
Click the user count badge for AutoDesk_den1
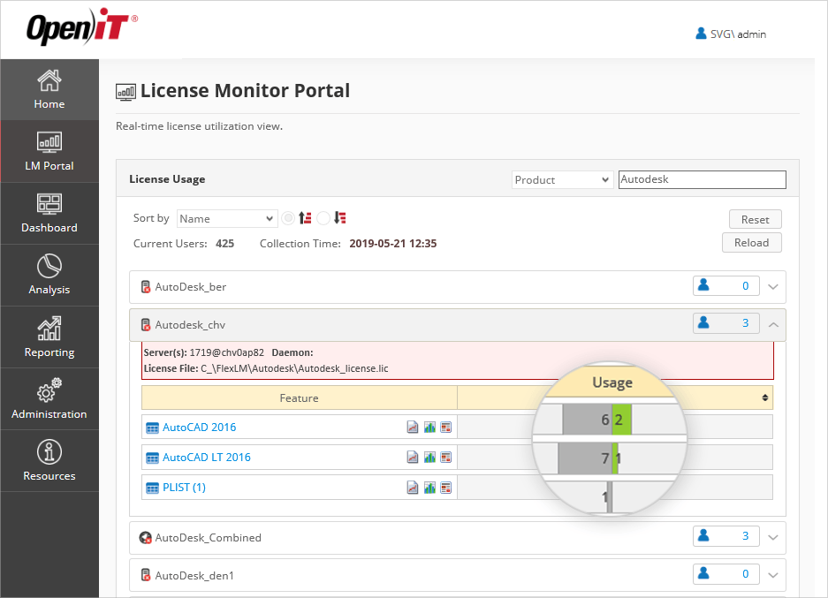pos(726,574)
